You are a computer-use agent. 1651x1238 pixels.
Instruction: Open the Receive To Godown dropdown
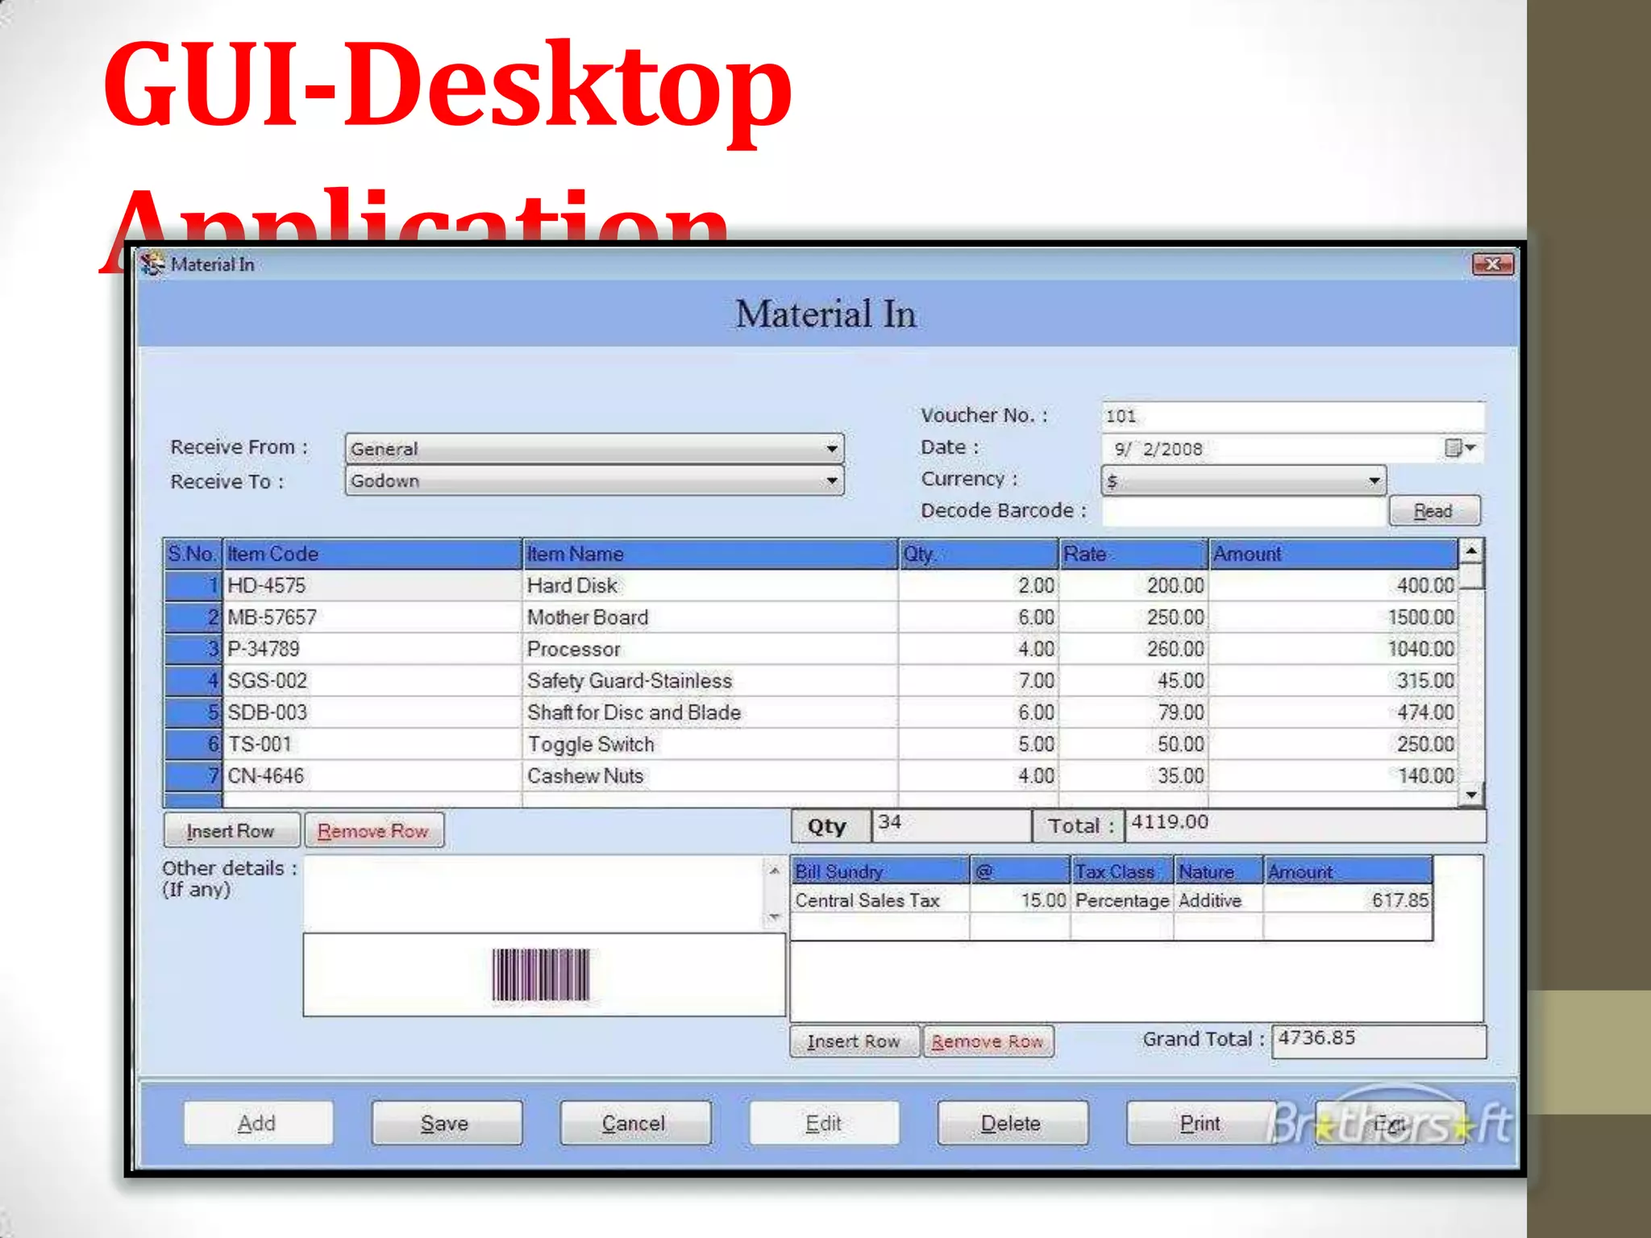pyautogui.click(x=594, y=480)
